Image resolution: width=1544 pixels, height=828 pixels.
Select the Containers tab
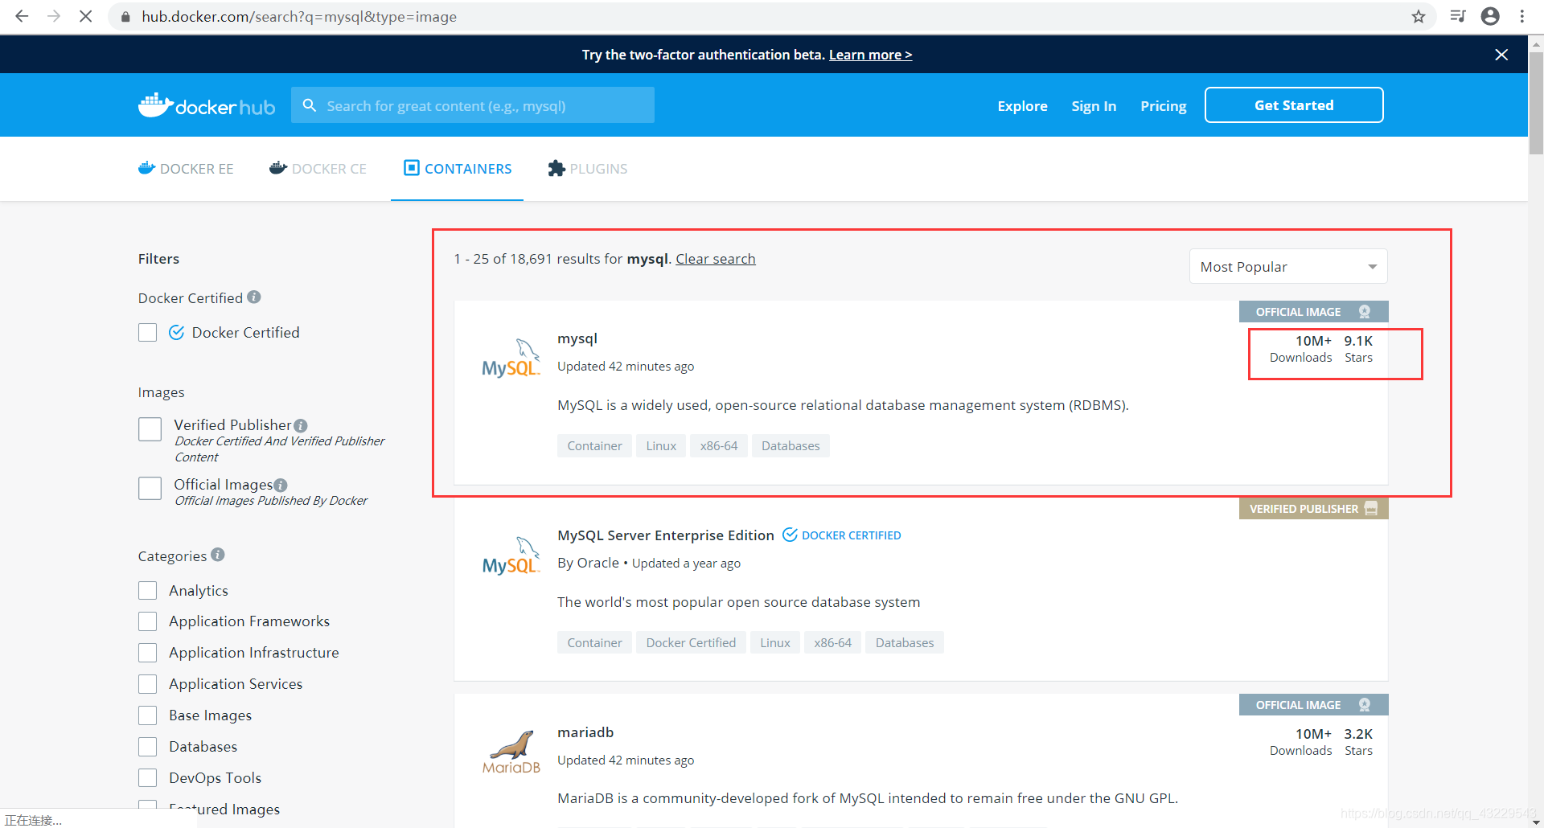(x=458, y=169)
